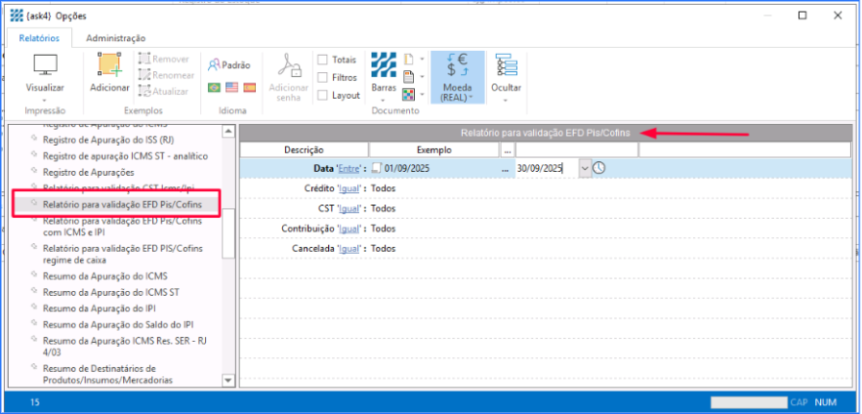The height and width of the screenshot is (414, 862).
Task: Toggle the Filtros checkbox
Action: 322,77
